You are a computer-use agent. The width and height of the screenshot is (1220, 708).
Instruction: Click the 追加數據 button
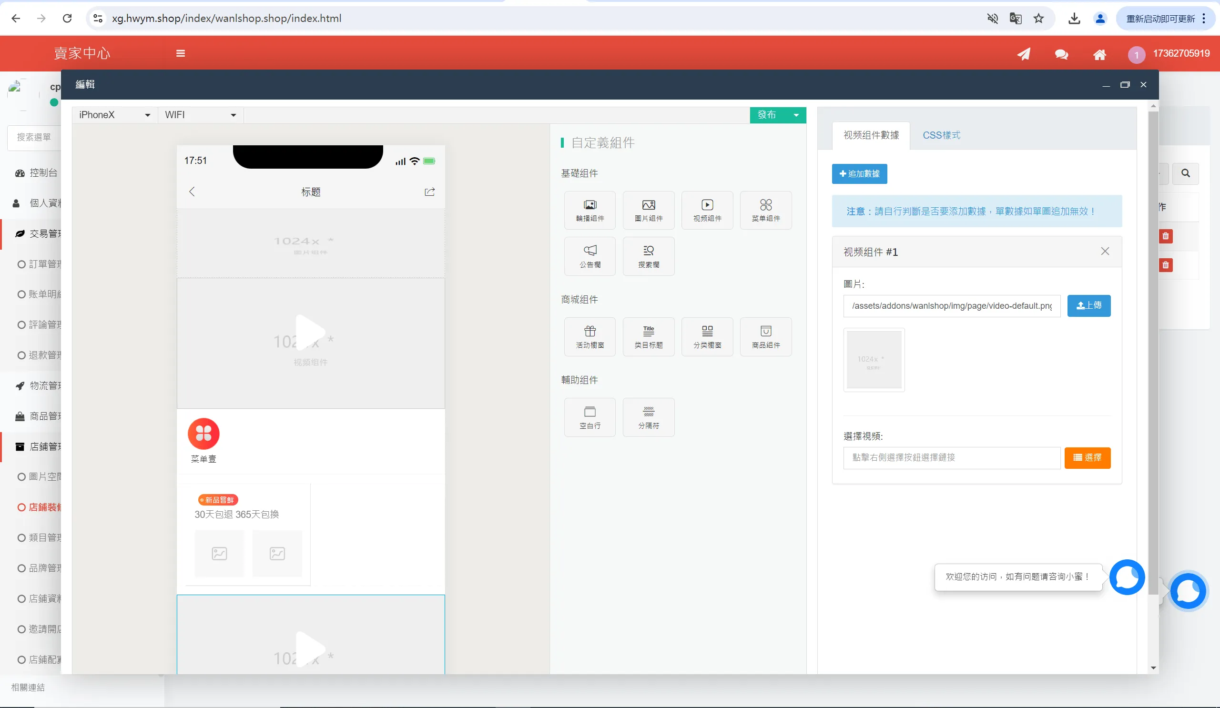[859, 174]
